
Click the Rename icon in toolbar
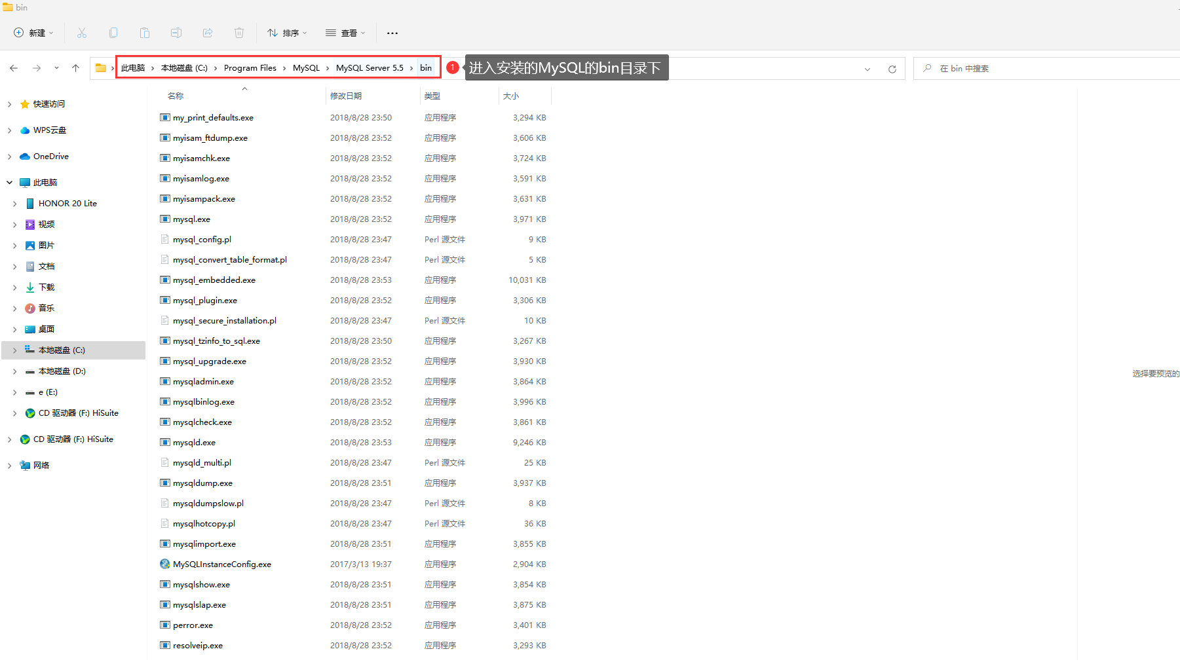click(176, 33)
